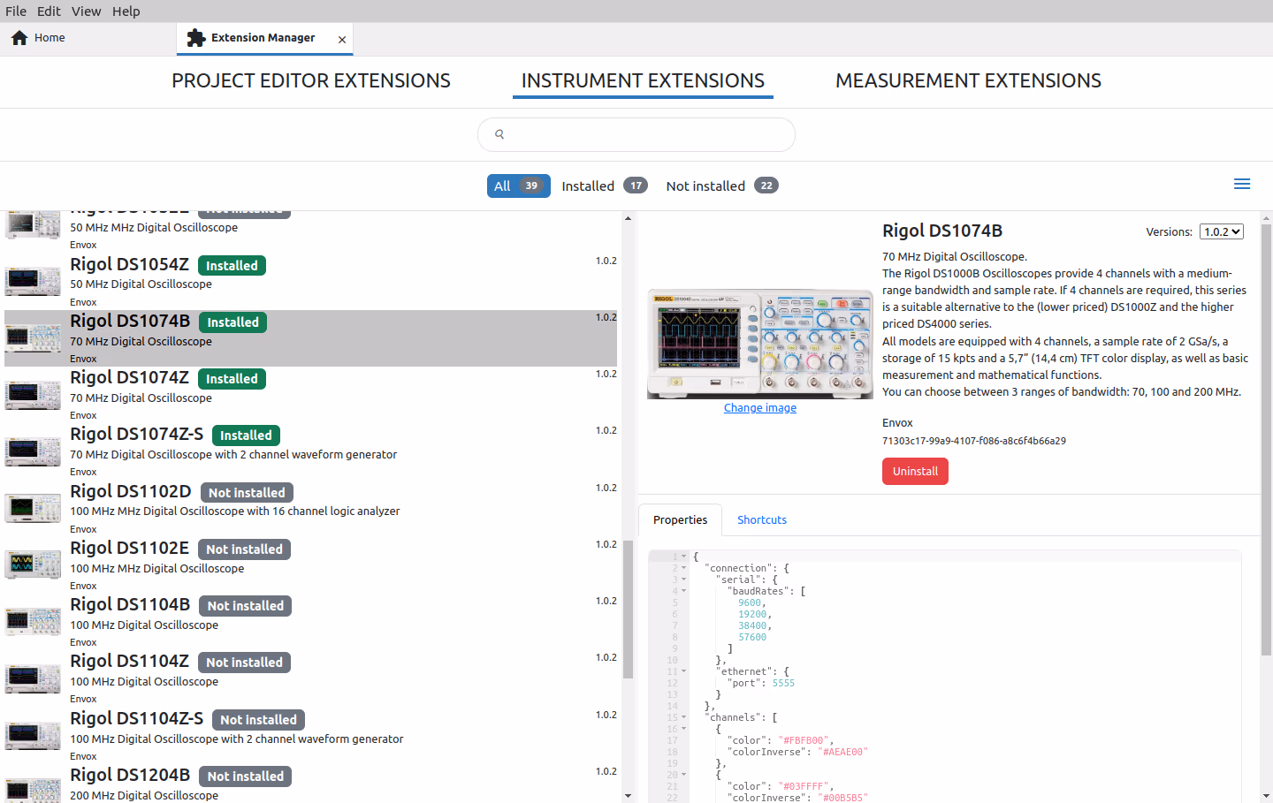This screenshot has width=1273, height=803.
Task: Click the Rigol DS1074B list thumbnail
Action: 33,337
